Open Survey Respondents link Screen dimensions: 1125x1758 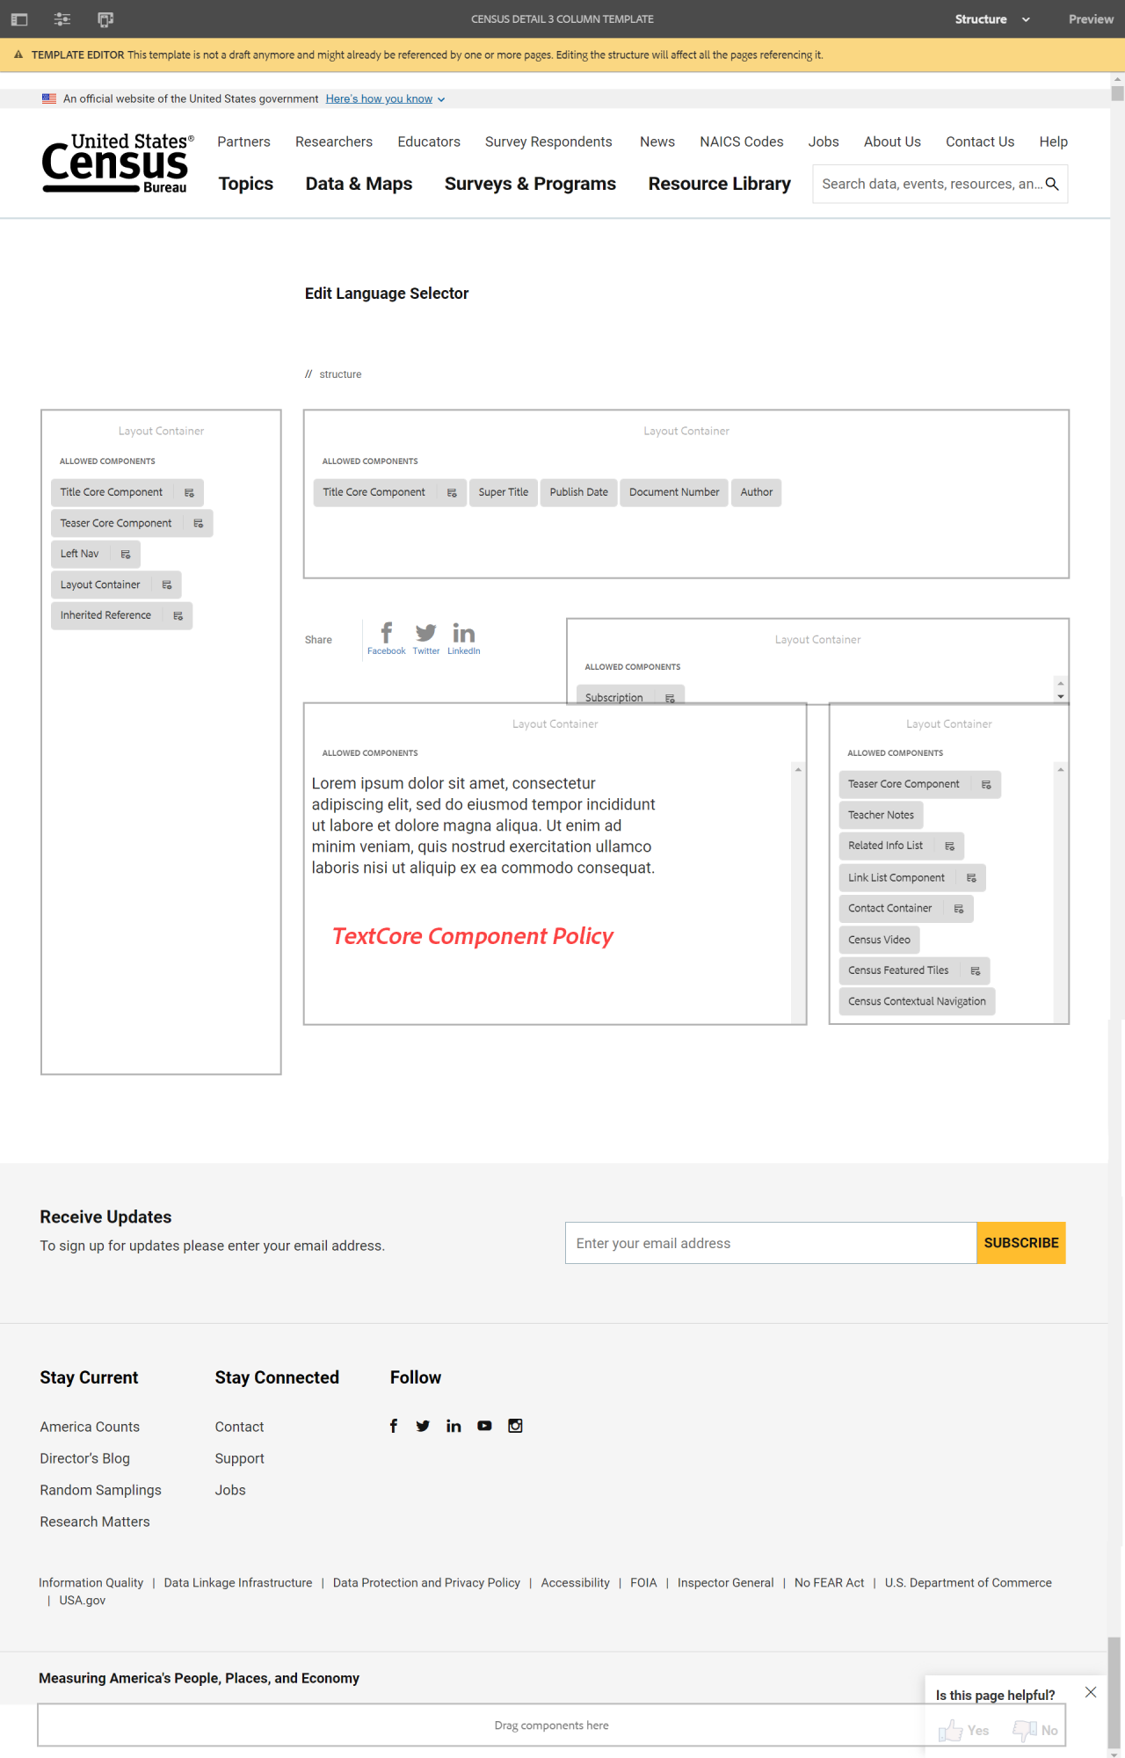(548, 142)
